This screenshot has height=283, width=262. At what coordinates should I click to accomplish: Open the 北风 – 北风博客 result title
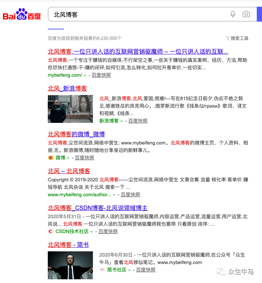[x=69, y=171]
